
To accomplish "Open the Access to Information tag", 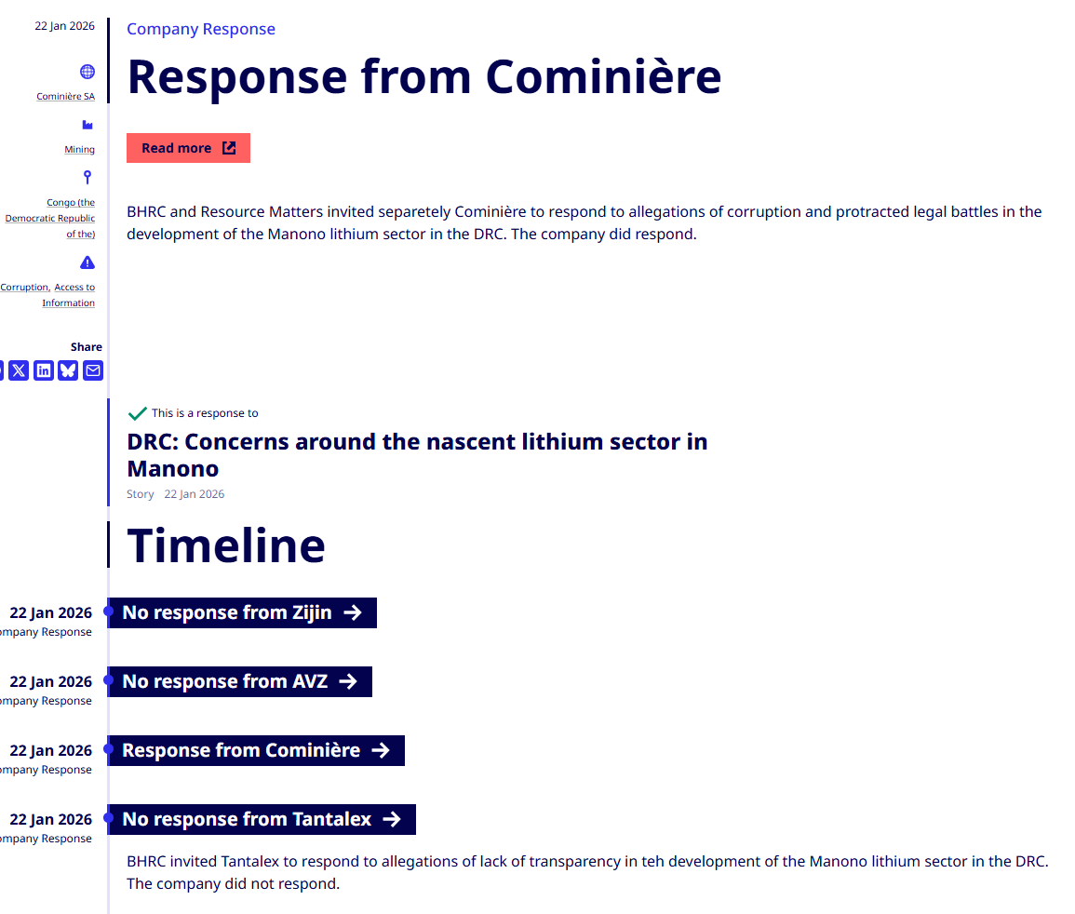I will [x=74, y=295].
